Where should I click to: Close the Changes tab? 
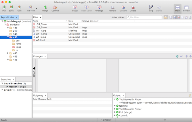click(x=45, y=56)
